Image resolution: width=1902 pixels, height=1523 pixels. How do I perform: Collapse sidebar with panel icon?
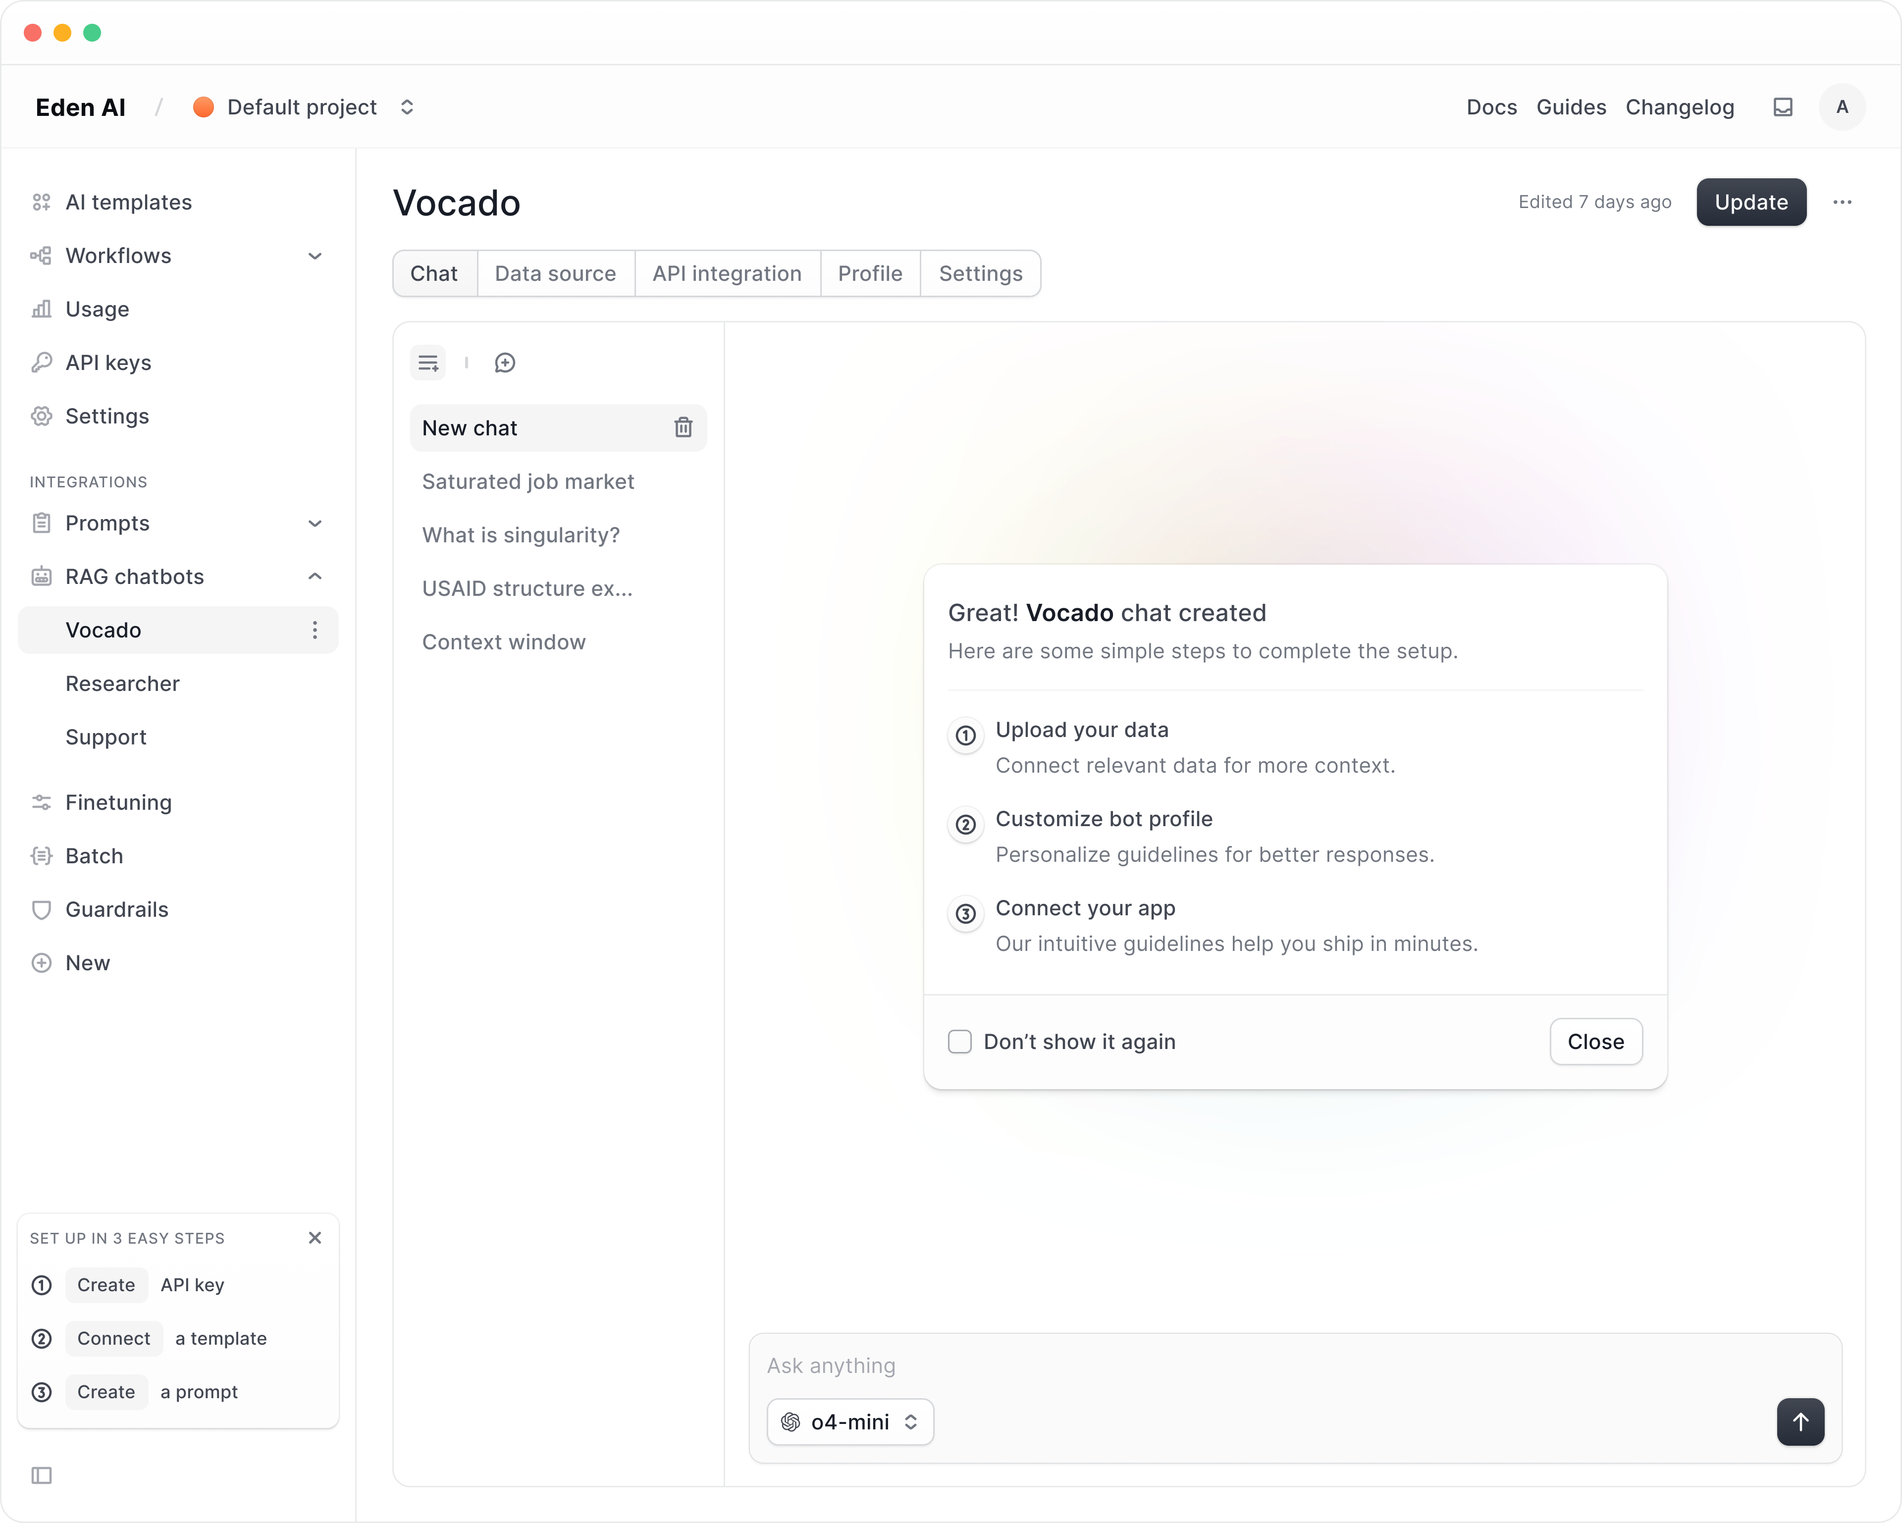click(x=42, y=1475)
